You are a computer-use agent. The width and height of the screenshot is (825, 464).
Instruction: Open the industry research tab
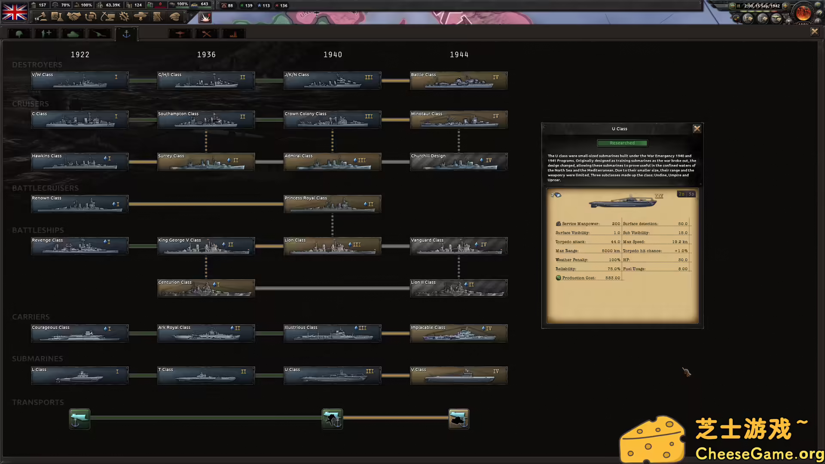233,33
